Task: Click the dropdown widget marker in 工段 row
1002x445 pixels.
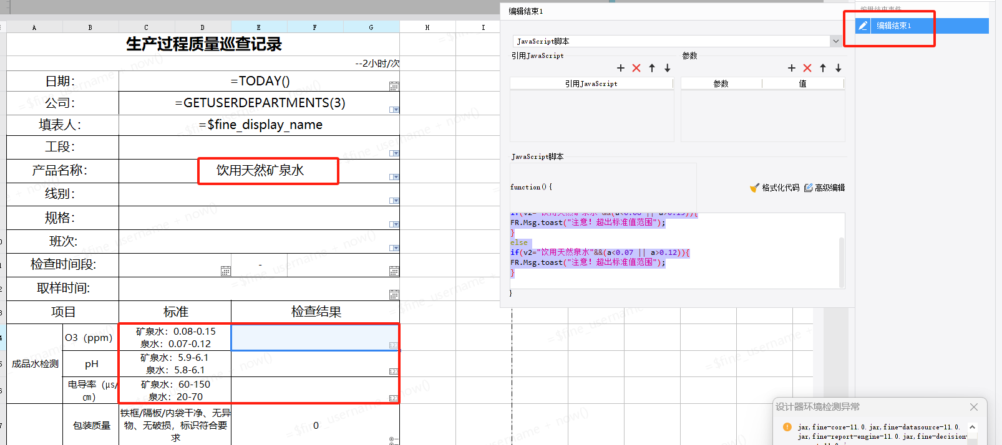Action: coord(394,153)
